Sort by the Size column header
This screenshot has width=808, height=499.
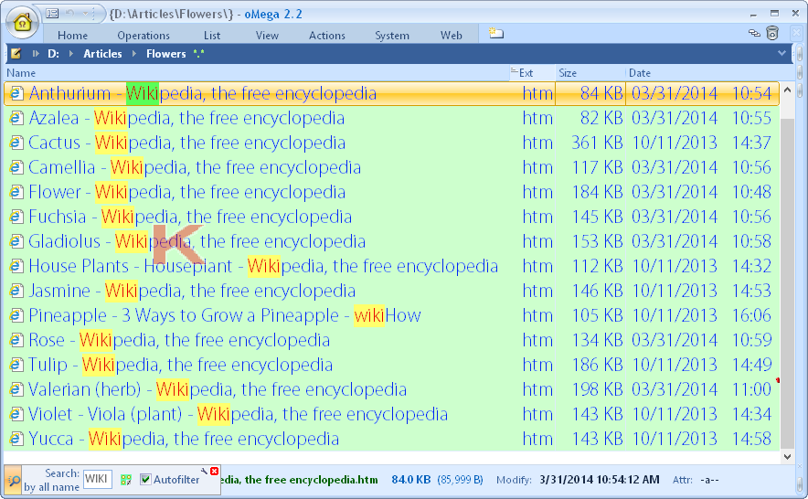[x=590, y=73]
